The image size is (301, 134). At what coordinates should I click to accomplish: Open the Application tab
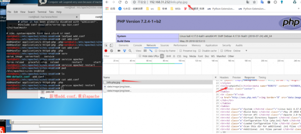click(211, 45)
